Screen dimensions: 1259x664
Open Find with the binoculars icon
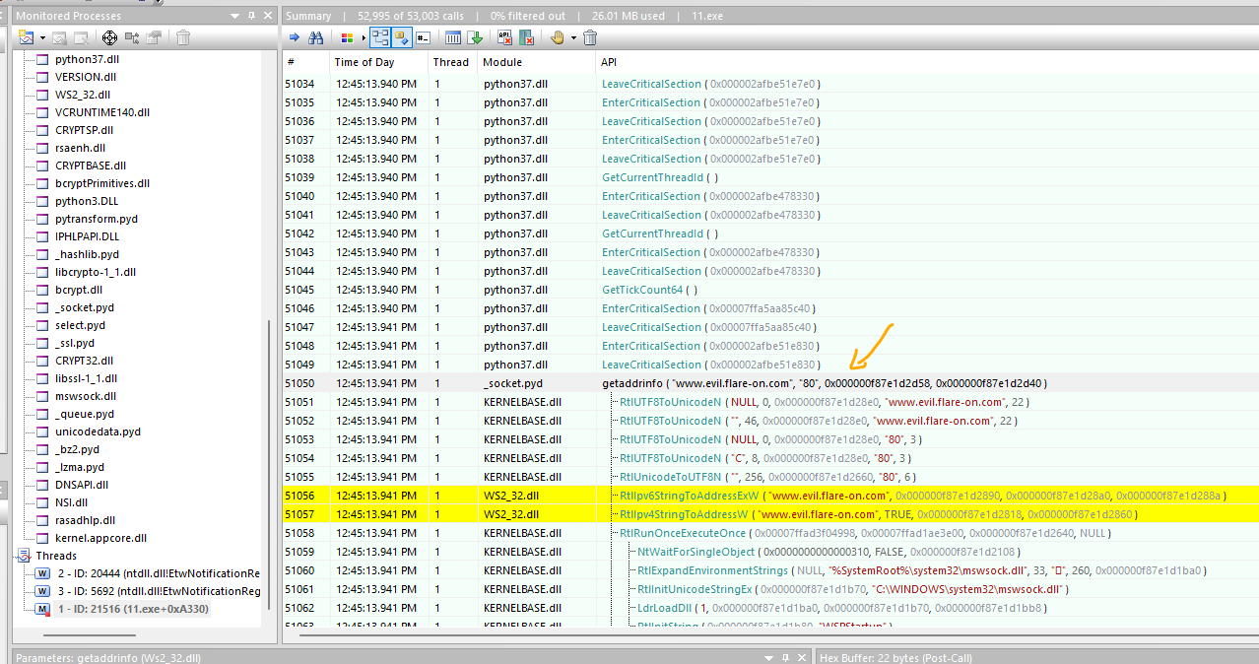click(x=316, y=37)
